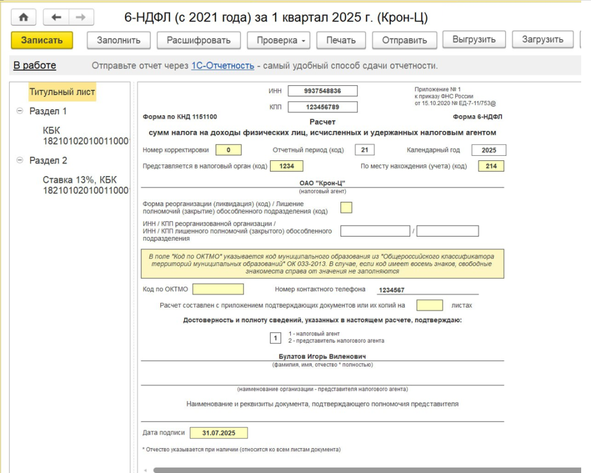Collapse the Раздел 2 tree node

click(20, 161)
